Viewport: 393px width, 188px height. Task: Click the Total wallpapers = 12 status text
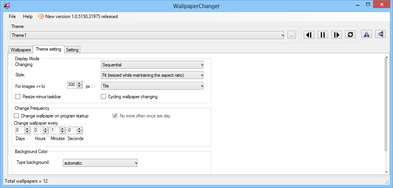click(x=26, y=181)
